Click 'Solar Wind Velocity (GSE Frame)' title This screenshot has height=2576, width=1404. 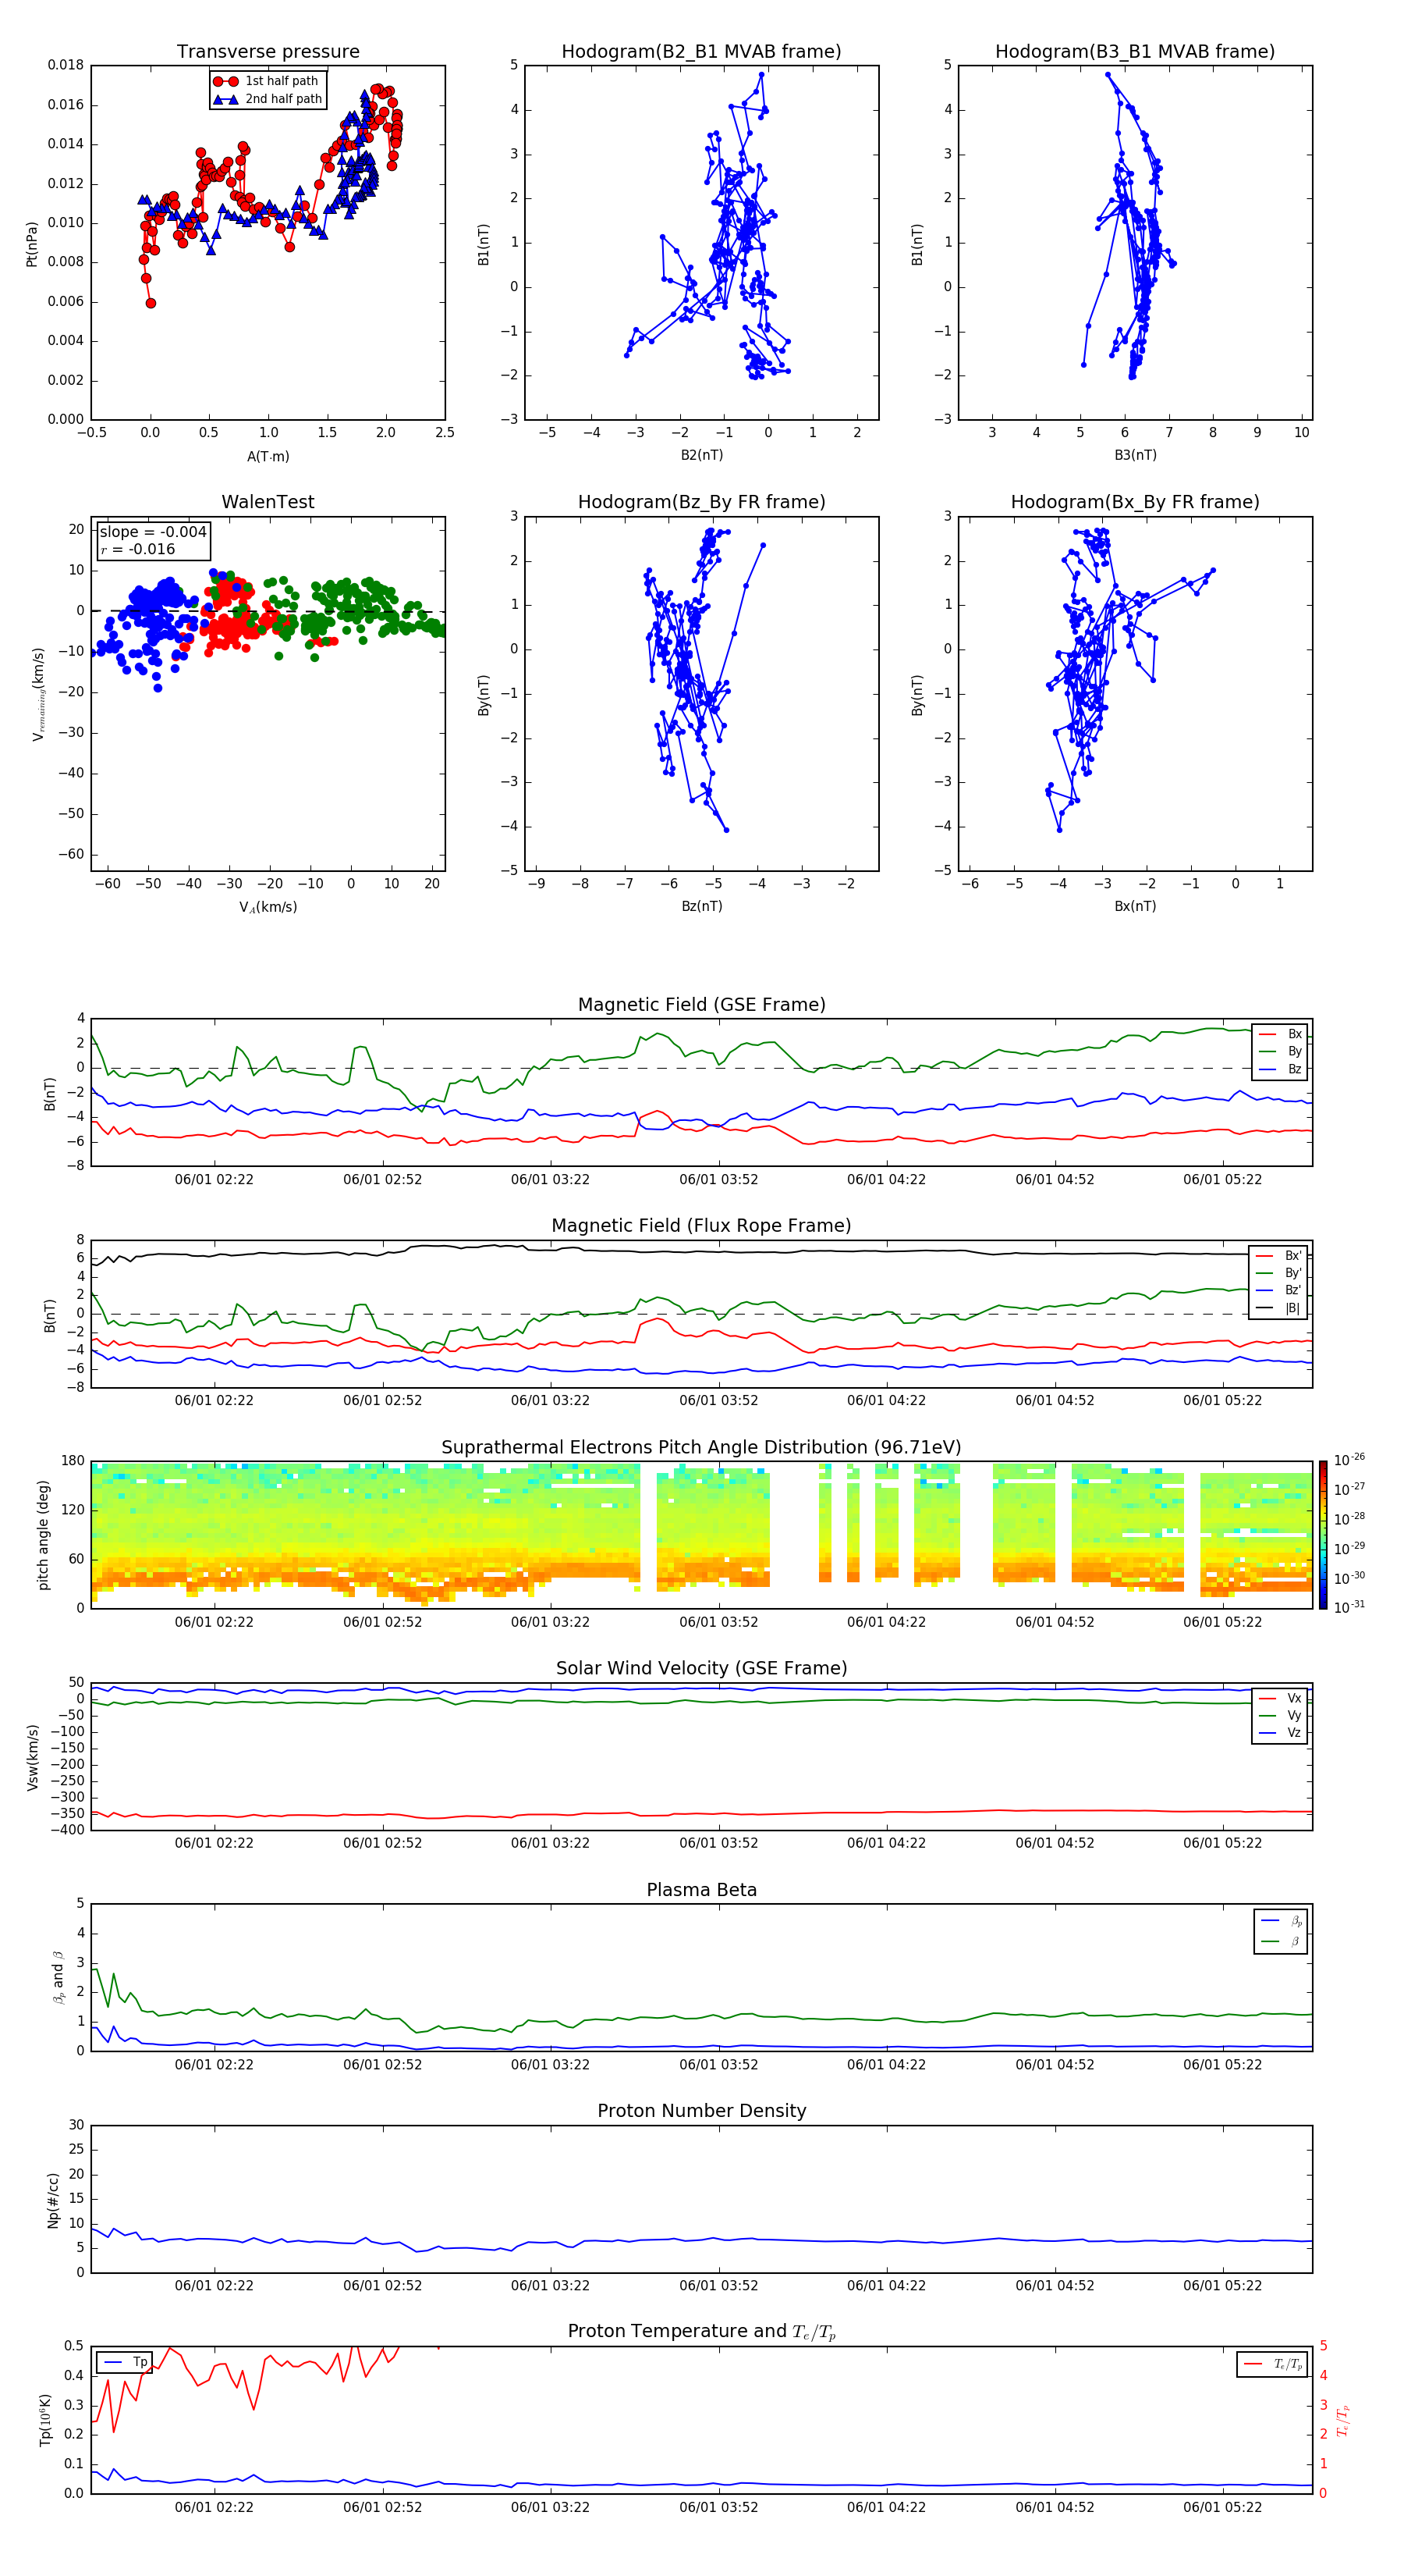coord(701,1669)
